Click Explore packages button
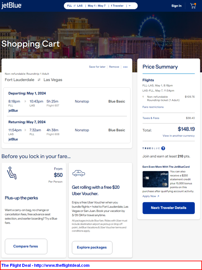The width and height of the screenshot is (202, 270). coord(92,247)
